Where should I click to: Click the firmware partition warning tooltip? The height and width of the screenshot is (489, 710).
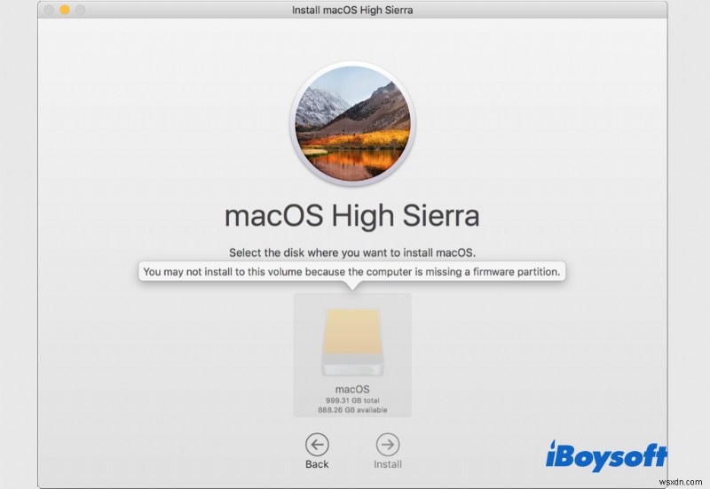tap(351, 272)
